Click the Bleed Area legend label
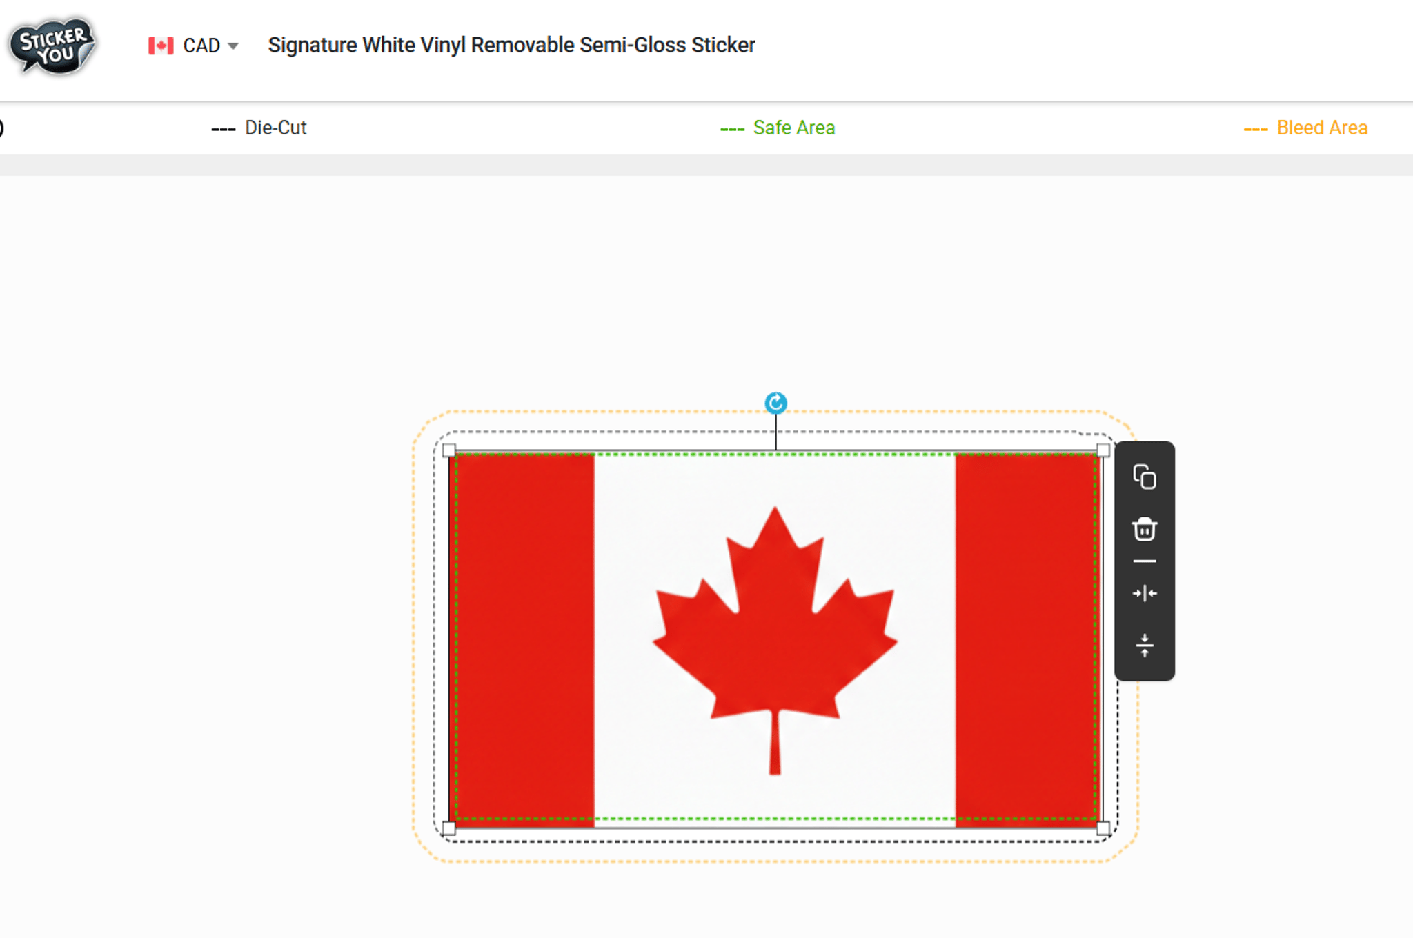 1321,128
